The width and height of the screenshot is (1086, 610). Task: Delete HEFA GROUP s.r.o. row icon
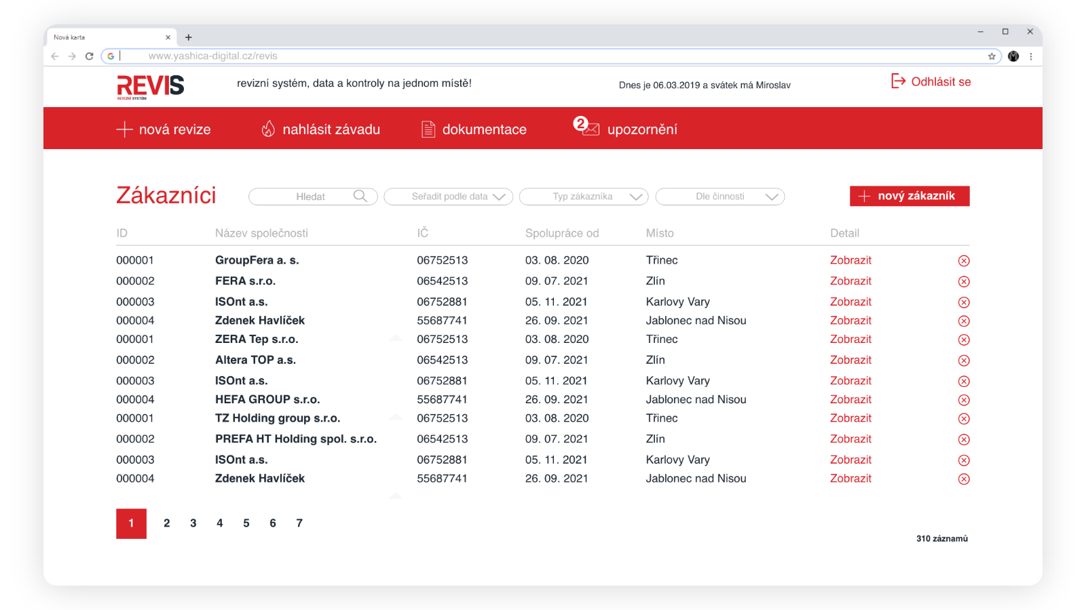coord(964,400)
